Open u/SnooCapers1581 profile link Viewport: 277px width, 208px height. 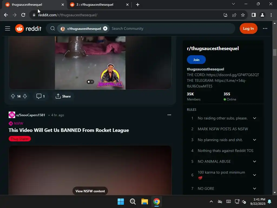[x=31, y=115]
